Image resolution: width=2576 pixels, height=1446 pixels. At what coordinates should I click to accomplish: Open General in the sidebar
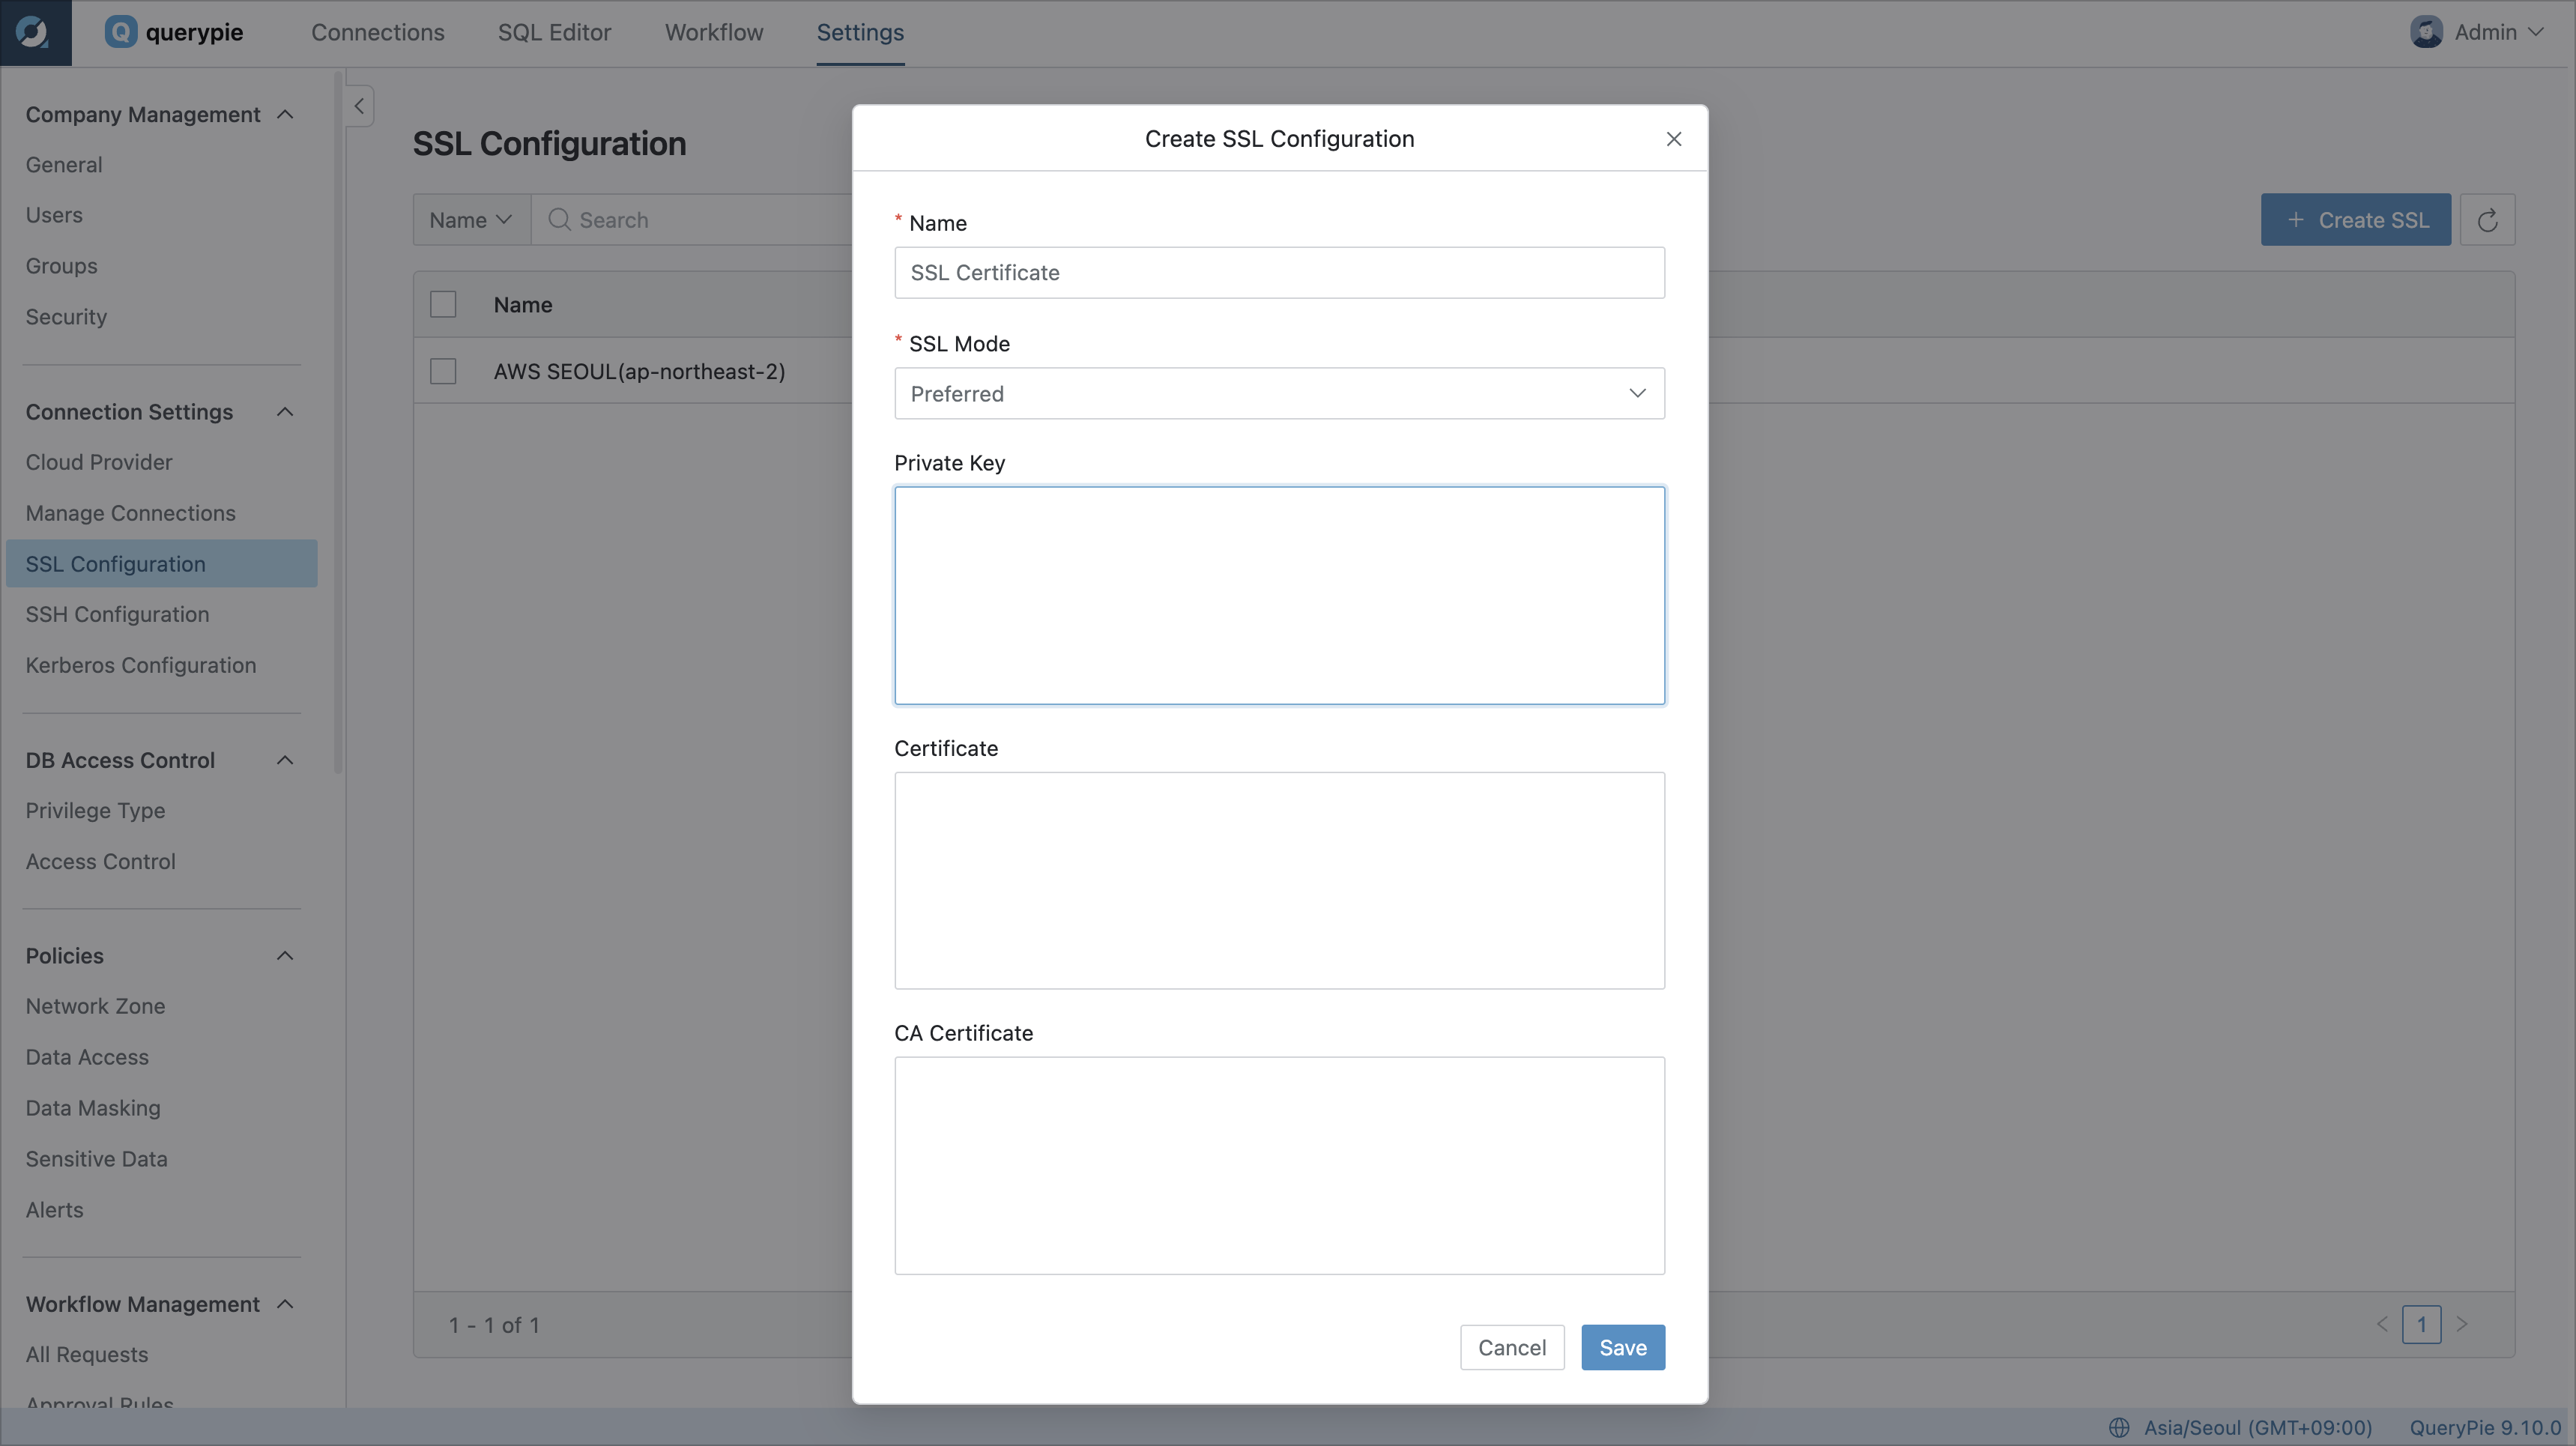tap(64, 165)
